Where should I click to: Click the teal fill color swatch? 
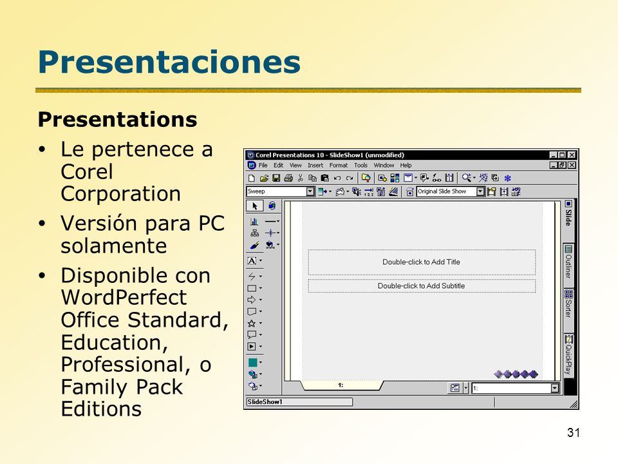(x=252, y=362)
